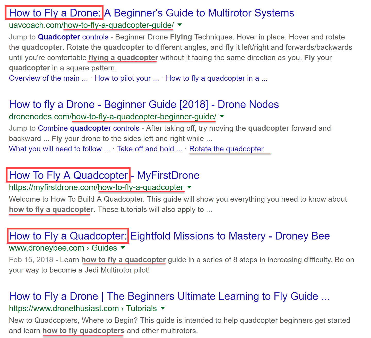Open "How to Fly a Drone: A Beginner's Guide" result
Image resolution: width=371 pixels, height=338 pixels.
(151, 13)
